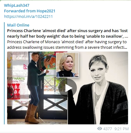Open the 'Princess Charlene almost died' headline
The width and height of the screenshot is (131, 133).
(x=67, y=33)
